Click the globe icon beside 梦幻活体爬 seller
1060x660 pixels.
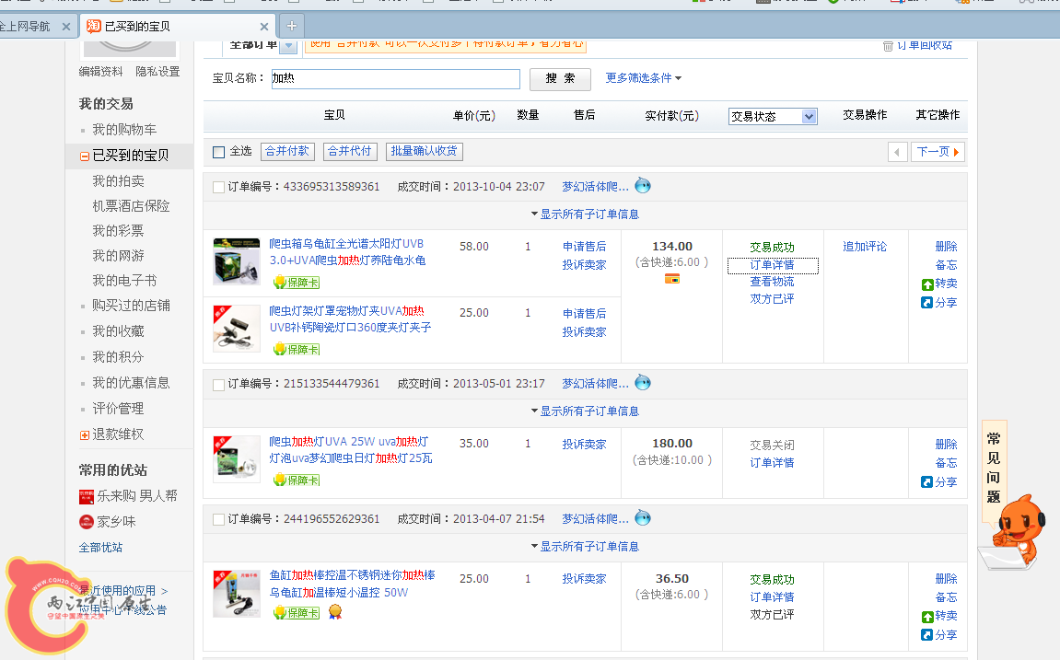tap(642, 185)
